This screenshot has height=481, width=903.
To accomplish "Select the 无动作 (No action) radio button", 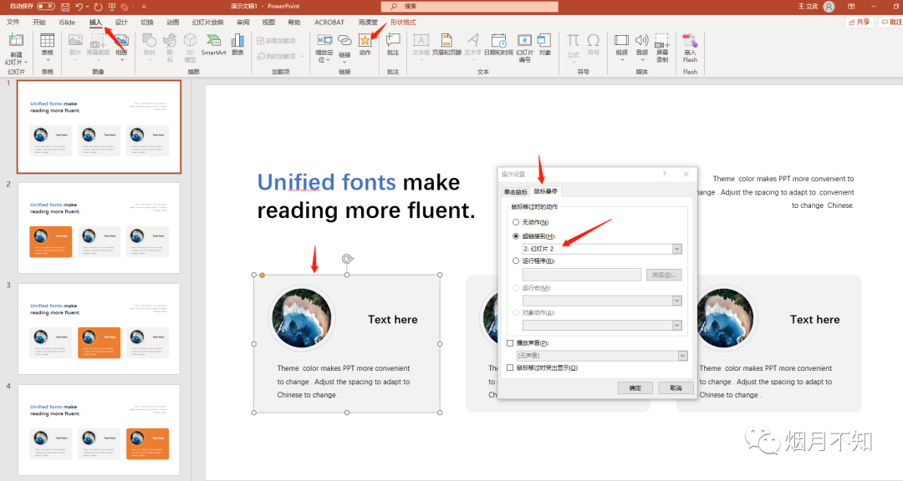I will click(516, 222).
